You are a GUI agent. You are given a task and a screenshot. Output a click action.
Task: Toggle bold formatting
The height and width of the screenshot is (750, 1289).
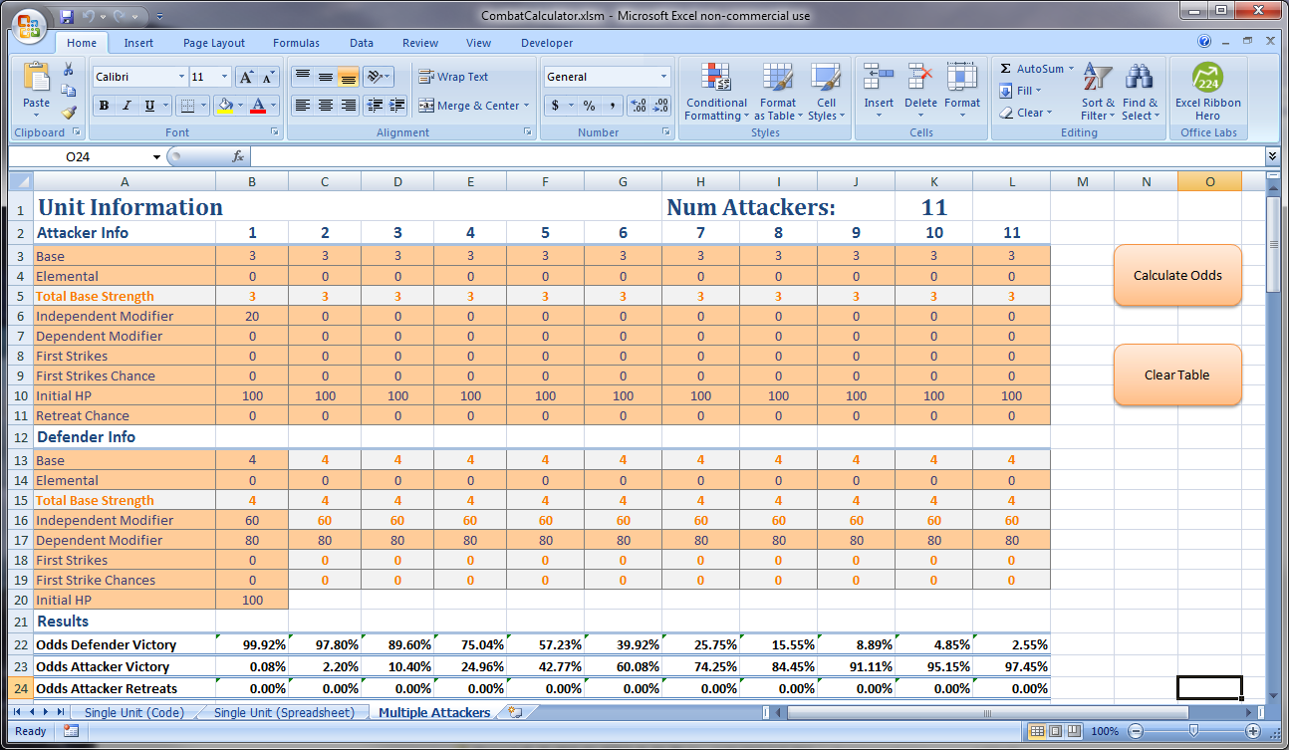(104, 105)
